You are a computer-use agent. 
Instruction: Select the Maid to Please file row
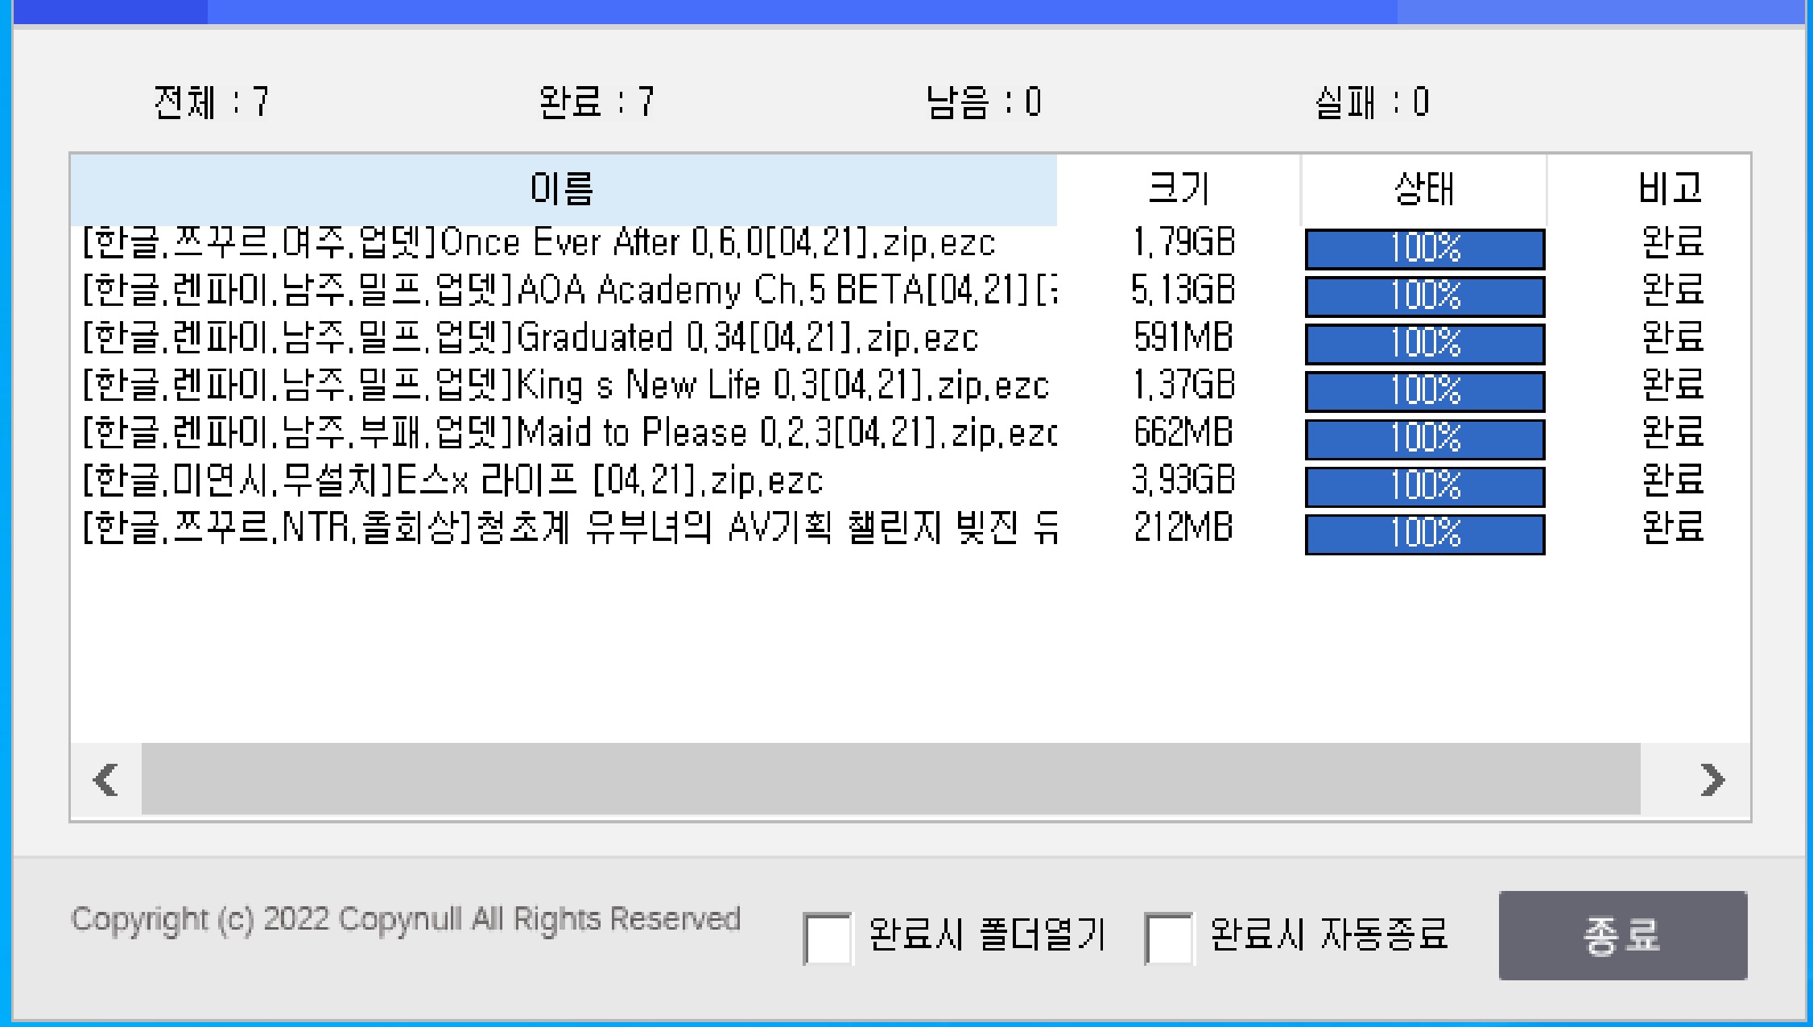[568, 432]
